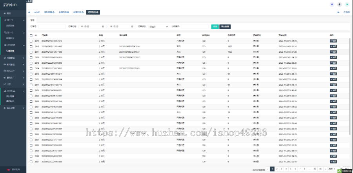The width and height of the screenshot is (353, 173).
Task: Click timestamp 2023-11-24 15:34:30
Action: click(x=288, y=41)
